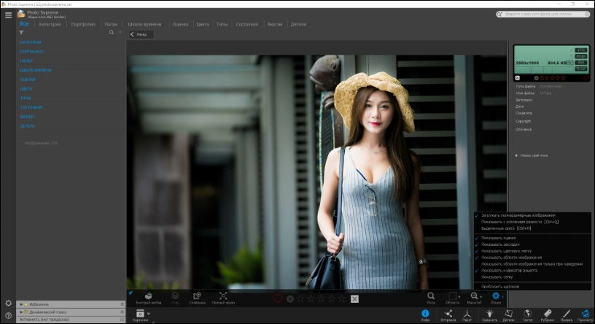Screen dimensions: 595x324
Task: Click the Правка edit brush icon
Action: (566, 313)
